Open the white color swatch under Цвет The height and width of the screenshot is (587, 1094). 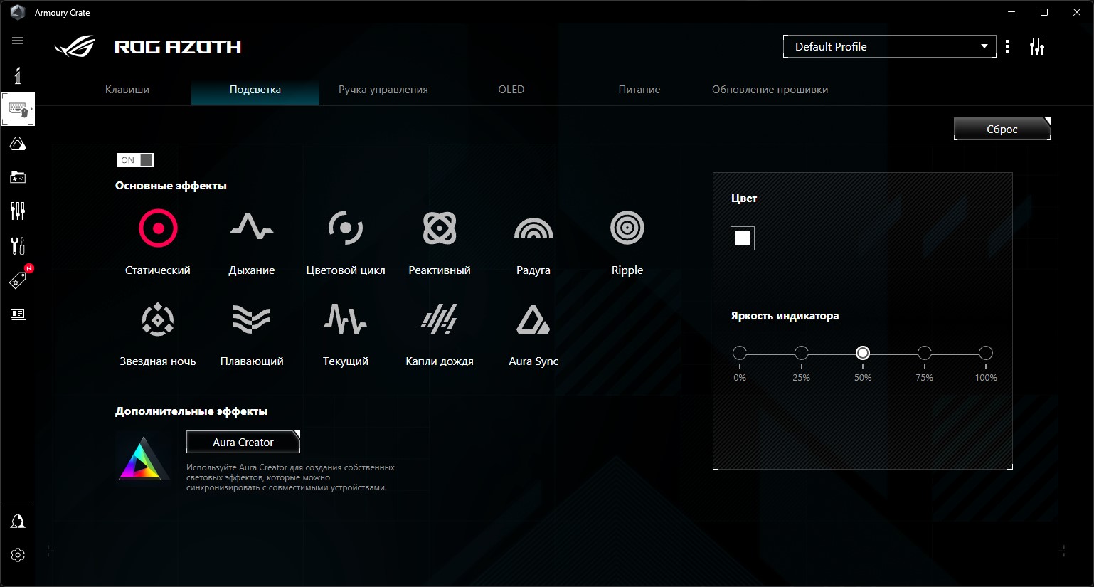pos(743,238)
